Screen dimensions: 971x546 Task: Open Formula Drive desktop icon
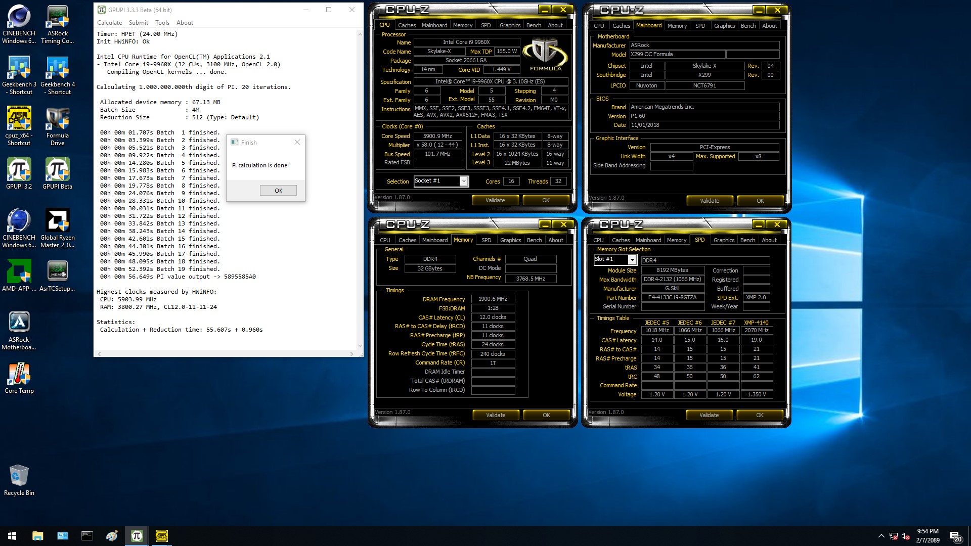pos(58,126)
